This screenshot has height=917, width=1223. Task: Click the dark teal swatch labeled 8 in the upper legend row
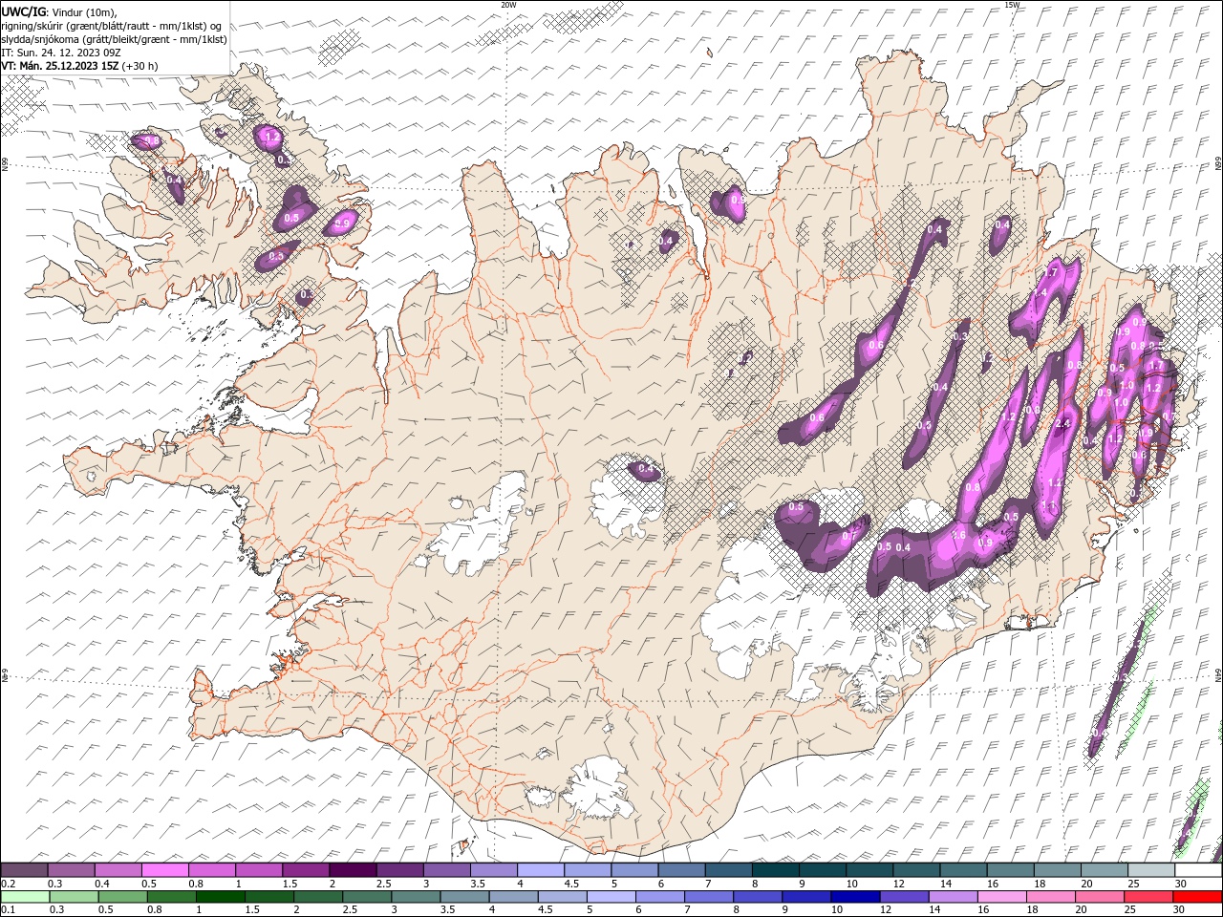coord(776,870)
